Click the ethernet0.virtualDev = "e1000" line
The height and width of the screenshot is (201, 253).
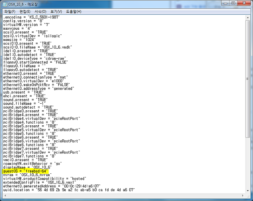33,81
